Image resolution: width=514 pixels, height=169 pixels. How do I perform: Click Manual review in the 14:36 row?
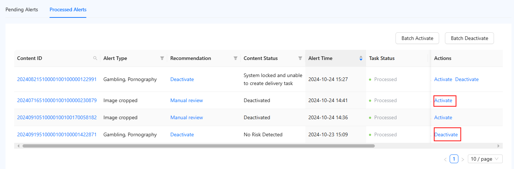click(x=186, y=117)
